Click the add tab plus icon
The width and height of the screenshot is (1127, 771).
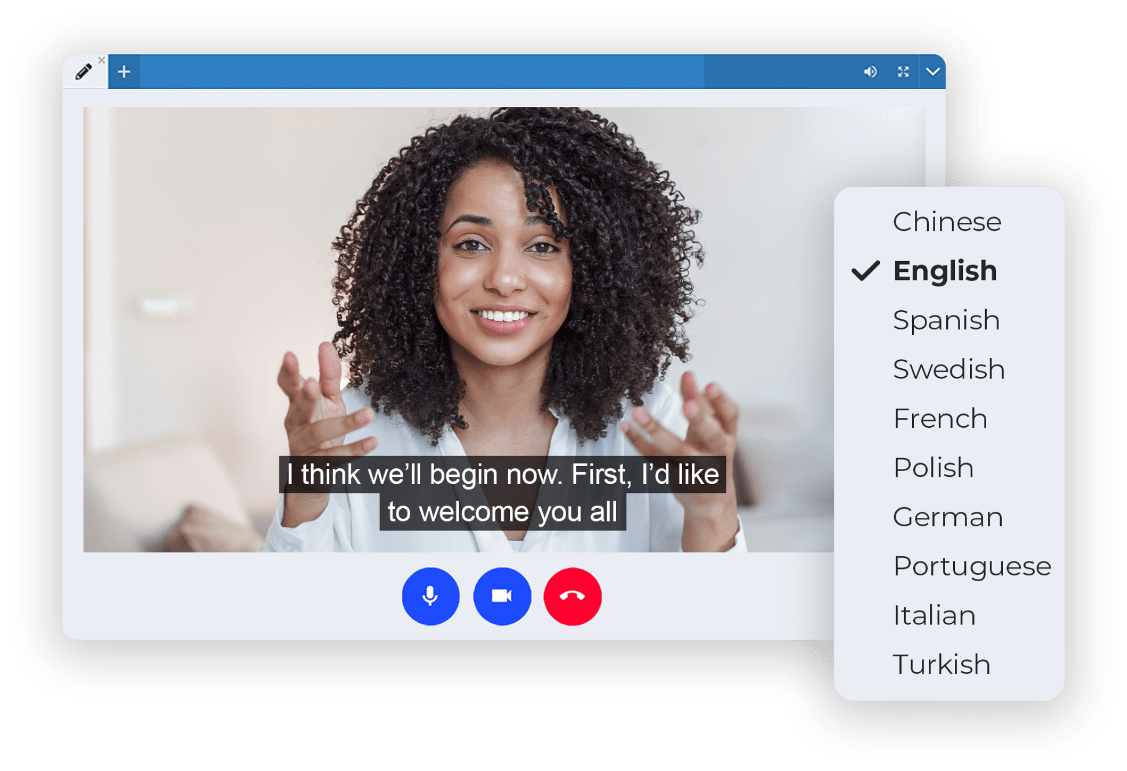click(x=124, y=71)
